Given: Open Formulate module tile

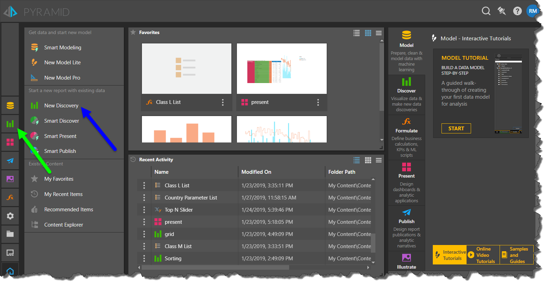Looking at the screenshot, I should 406,138.
